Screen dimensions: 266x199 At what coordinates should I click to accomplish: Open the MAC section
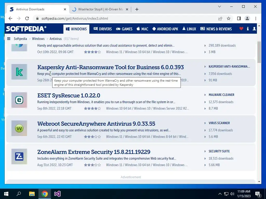[142, 29]
